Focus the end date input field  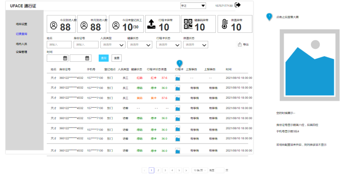80,58
